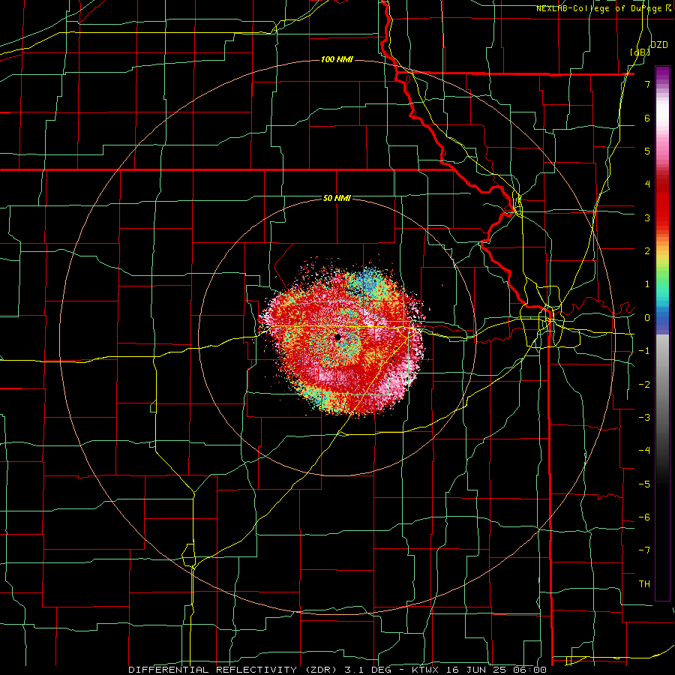This screenshot has width=675, height=675.
Task: Click the "6" value on the color scale
Action: [x=647, y=118]
